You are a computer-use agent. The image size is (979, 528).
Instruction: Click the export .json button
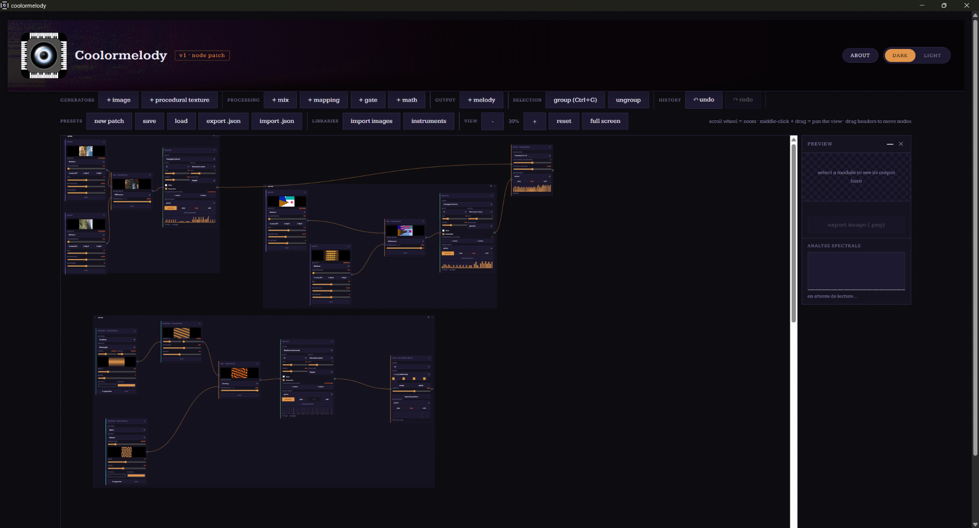(x=223, y=121)
